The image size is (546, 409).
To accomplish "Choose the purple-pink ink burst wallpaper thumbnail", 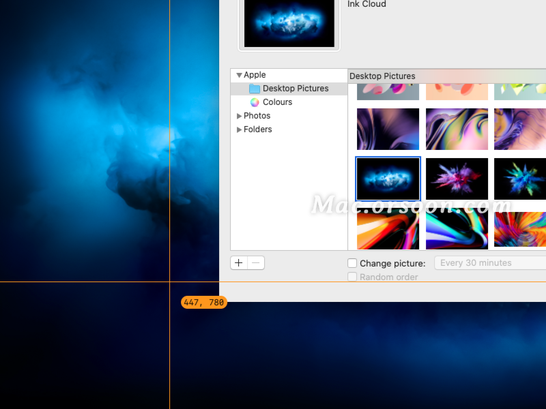I will [x=457, y=179].
